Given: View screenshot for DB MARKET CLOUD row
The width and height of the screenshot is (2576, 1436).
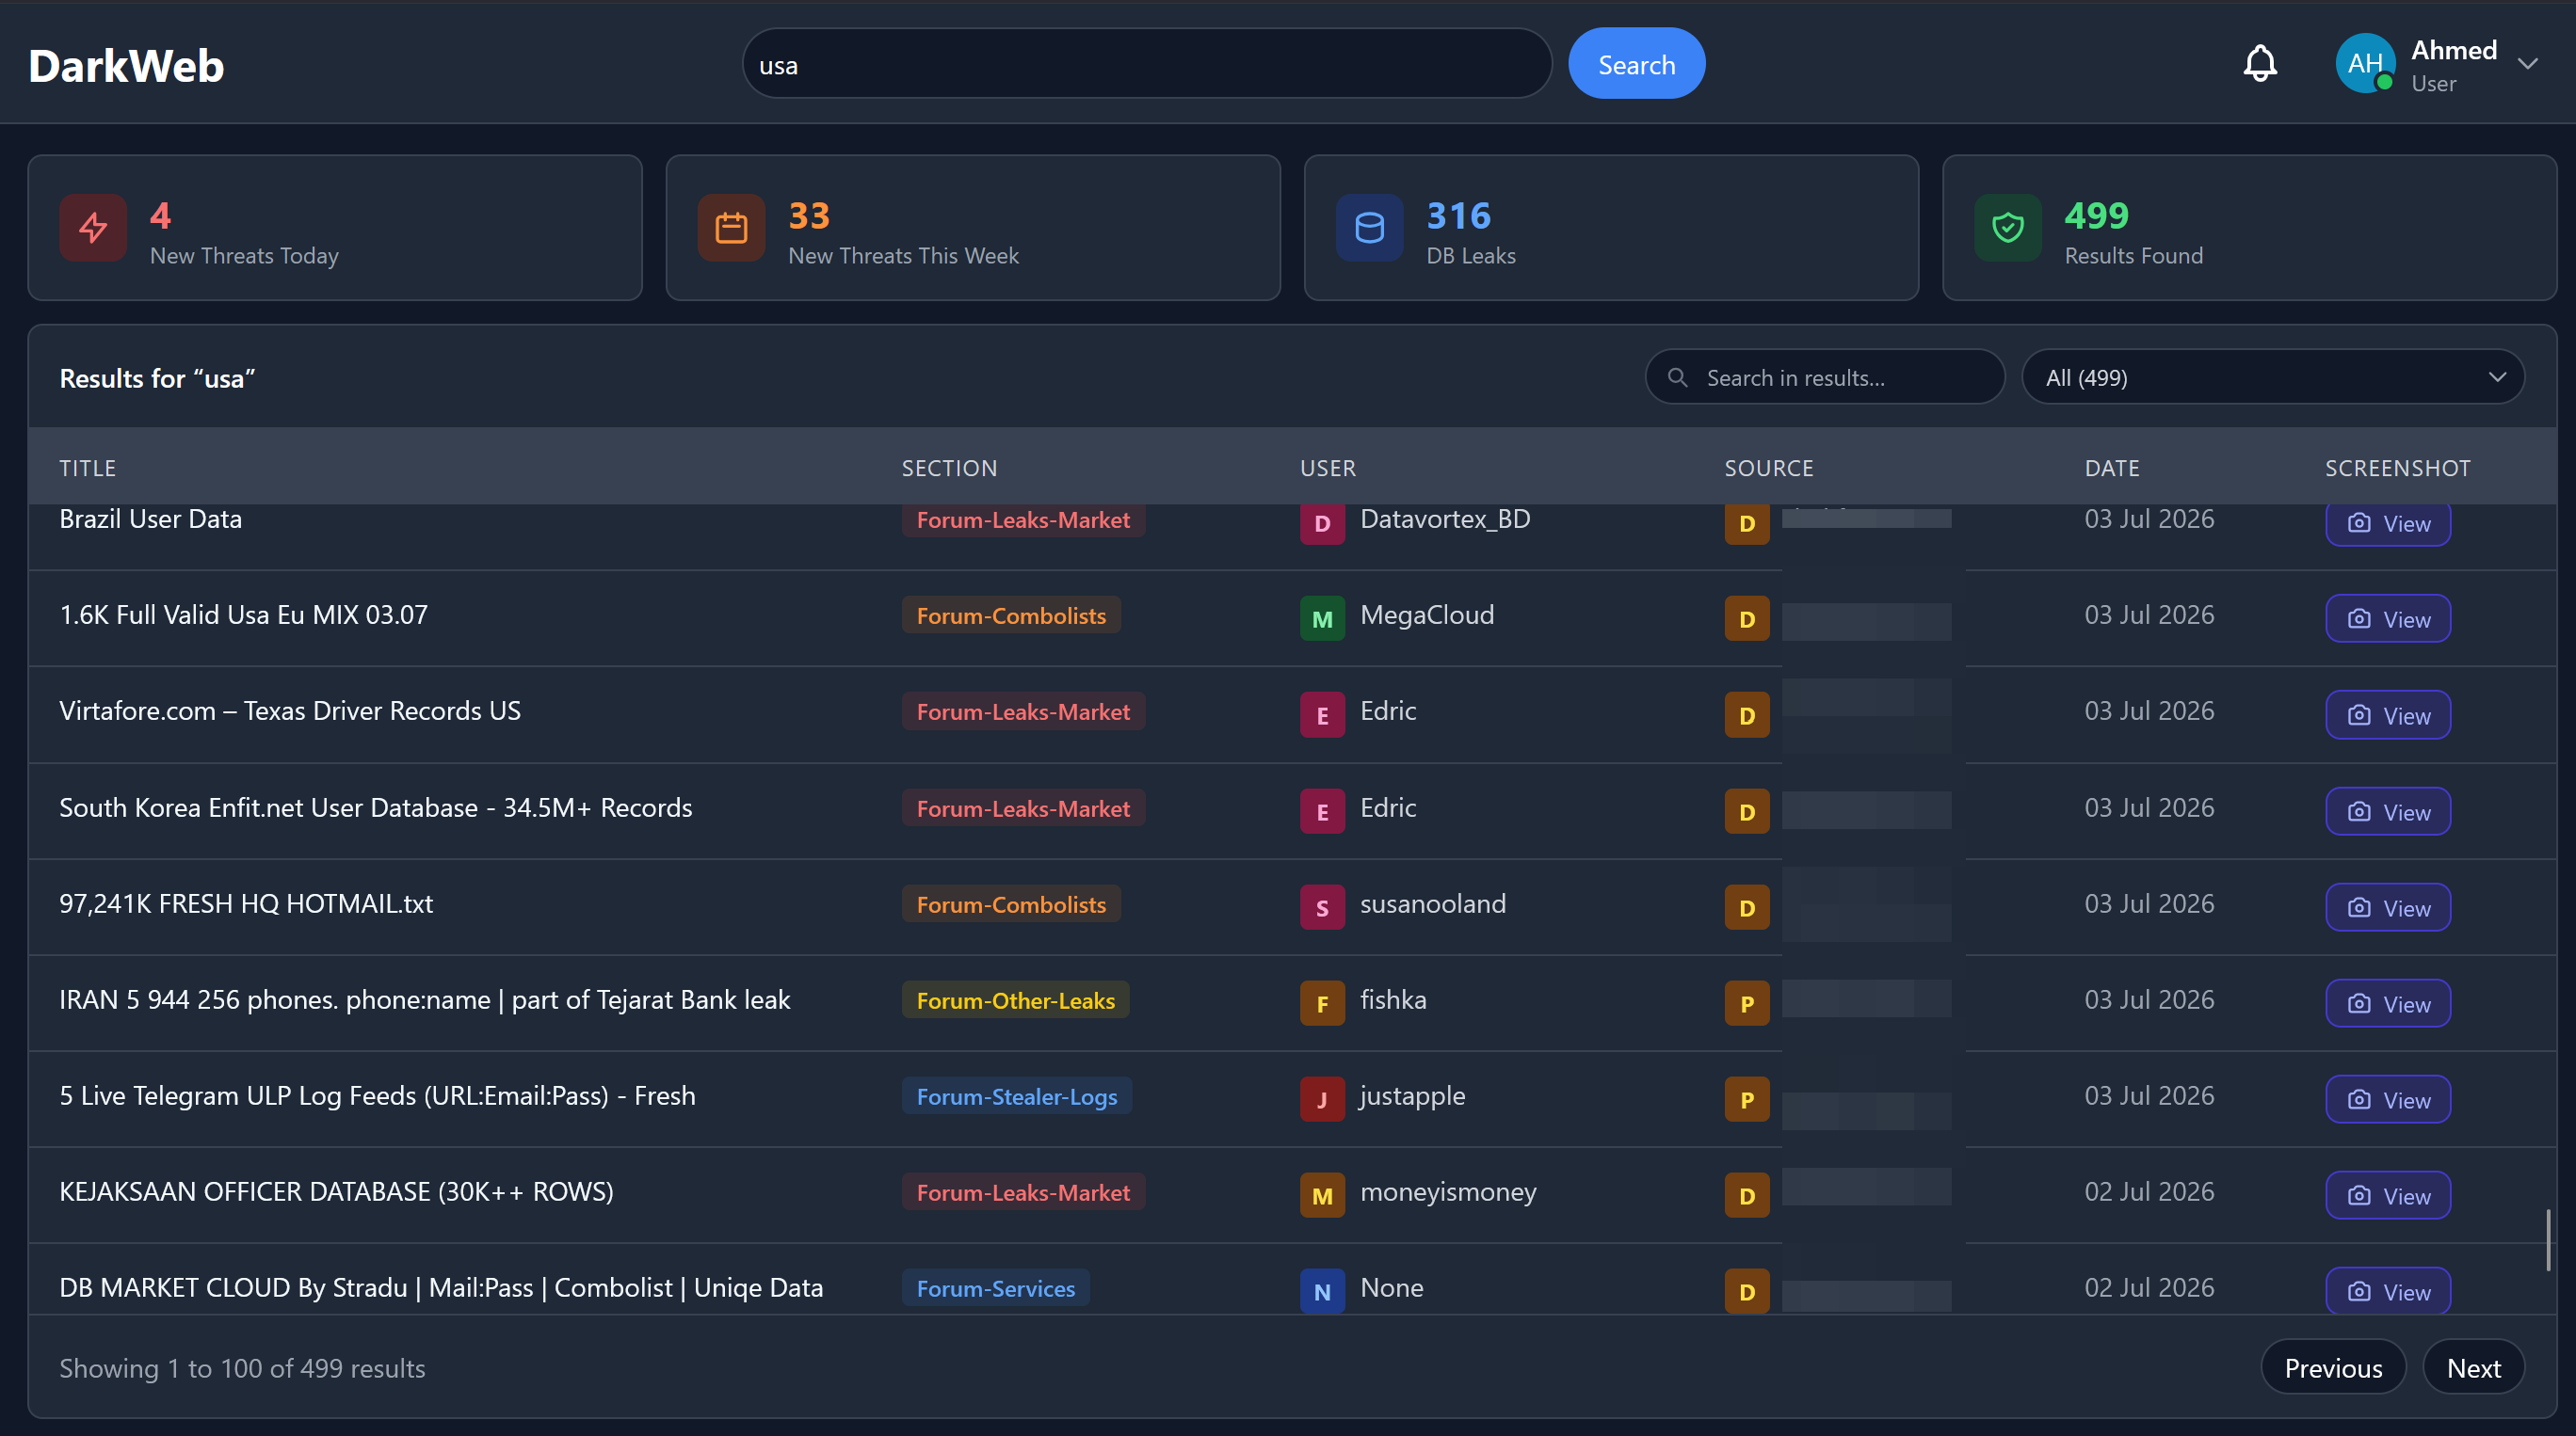Looking at the screenshot, I should click(x=2388, y=1291).
